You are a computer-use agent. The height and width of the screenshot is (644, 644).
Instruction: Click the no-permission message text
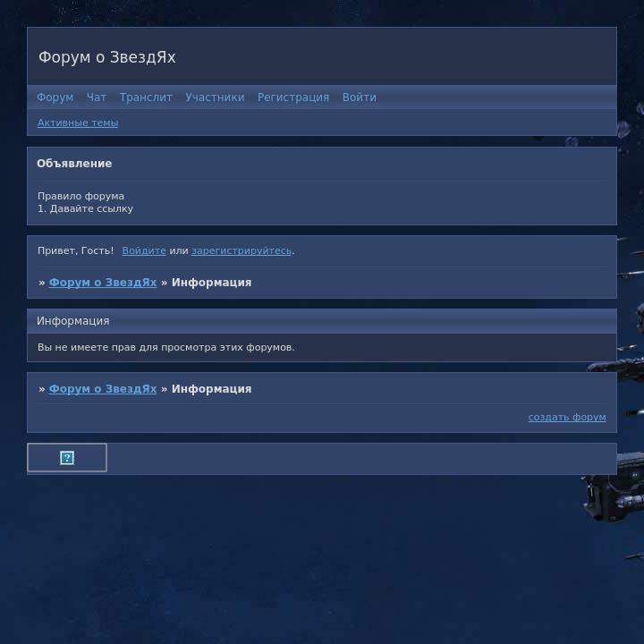[166, 347]
